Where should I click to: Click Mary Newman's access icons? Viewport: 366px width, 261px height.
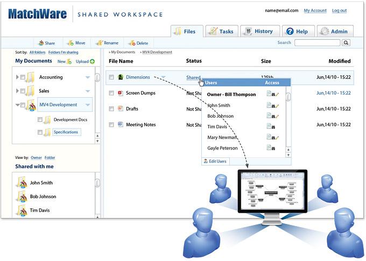(x=273, y=137)
